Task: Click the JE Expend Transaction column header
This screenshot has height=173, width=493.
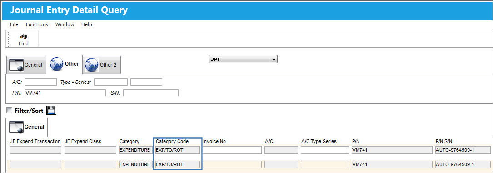Action: pos(35,141)
